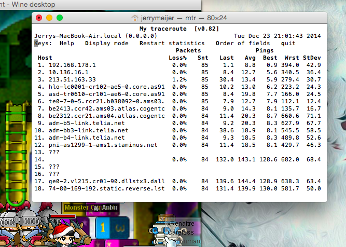Select hop 1 host '192.168.178.1'

point(72,65)
